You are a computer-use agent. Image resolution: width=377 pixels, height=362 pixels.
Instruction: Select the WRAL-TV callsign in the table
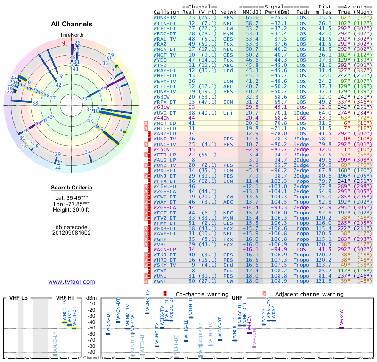pos(165,39)
